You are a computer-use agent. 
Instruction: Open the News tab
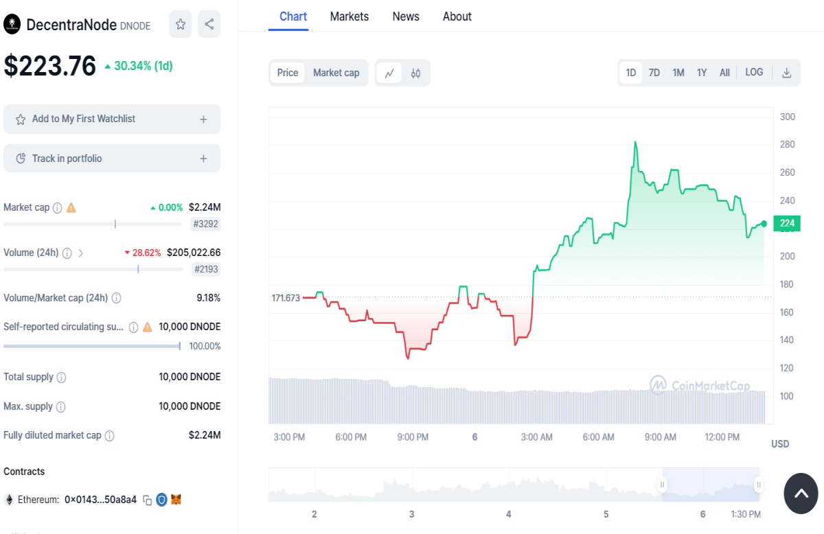coord(406,16)
